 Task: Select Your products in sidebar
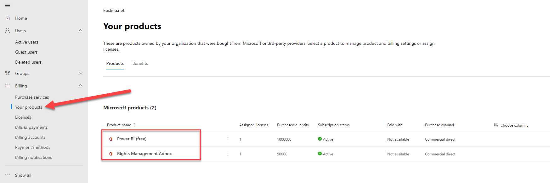coord(29,107)
